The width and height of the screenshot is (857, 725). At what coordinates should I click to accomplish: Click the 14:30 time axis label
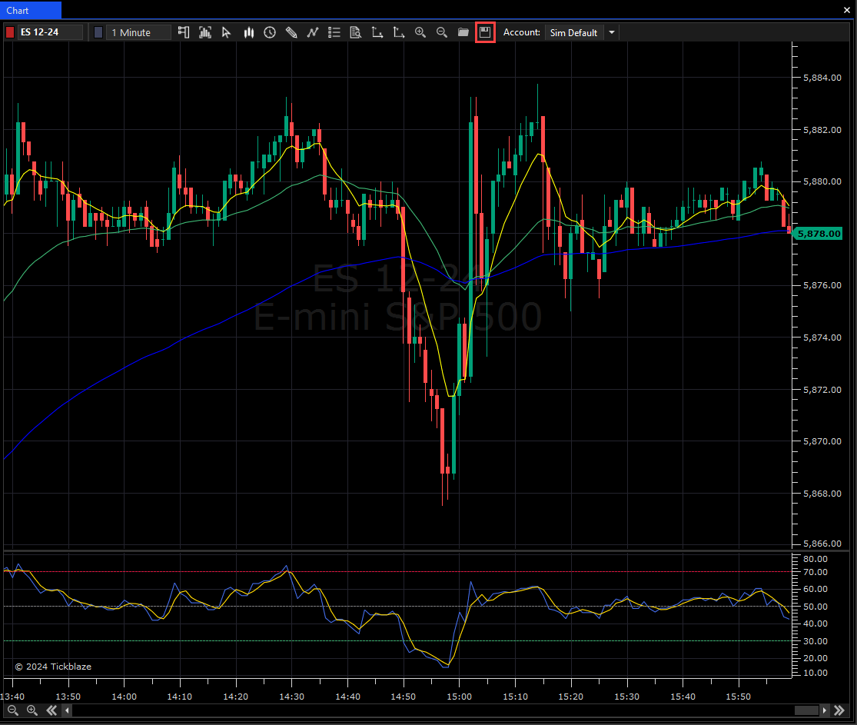(292, 697)
